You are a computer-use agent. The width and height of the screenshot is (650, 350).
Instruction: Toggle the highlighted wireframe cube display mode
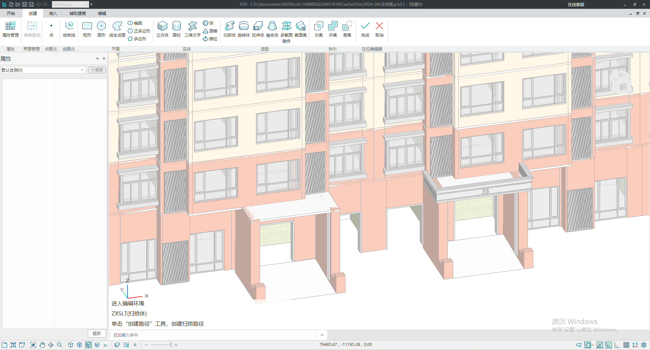point(88,345)
